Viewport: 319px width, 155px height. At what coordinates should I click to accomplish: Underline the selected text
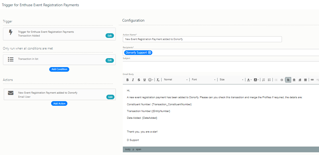point(144,80)
